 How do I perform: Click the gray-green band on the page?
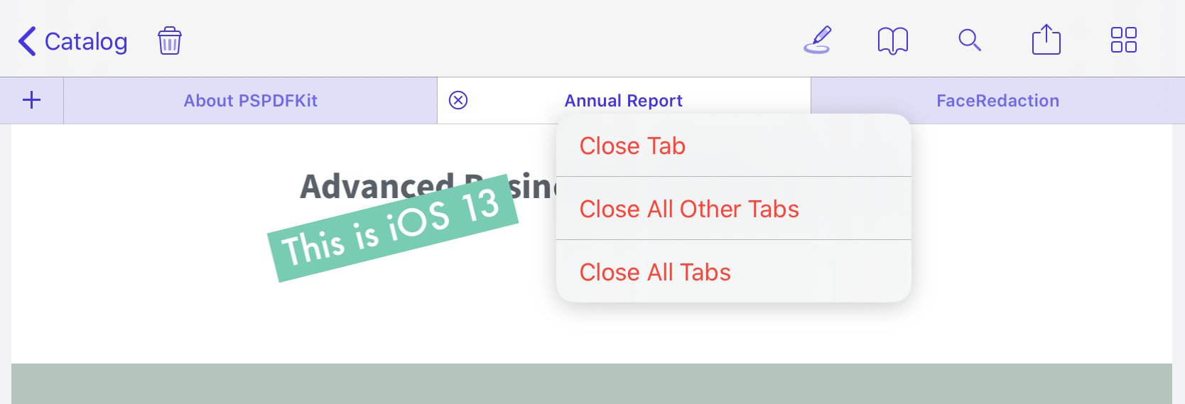pyautogui.click(x=592, y=383)
